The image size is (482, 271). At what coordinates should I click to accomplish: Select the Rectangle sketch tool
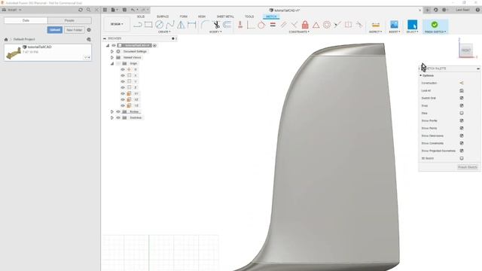click(x=148, y=25)
